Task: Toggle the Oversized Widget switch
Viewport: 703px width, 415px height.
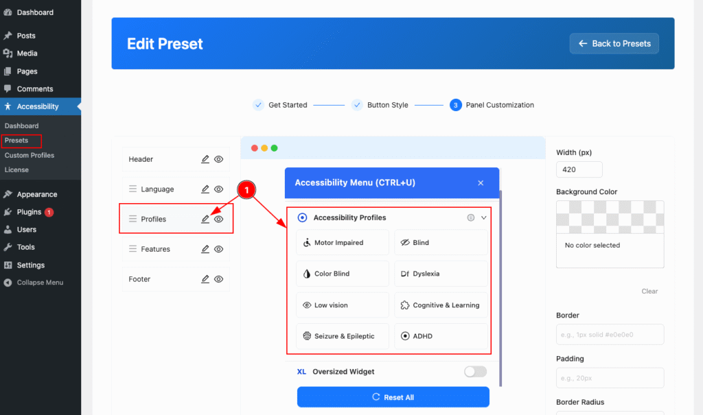Action: [475, 372]
